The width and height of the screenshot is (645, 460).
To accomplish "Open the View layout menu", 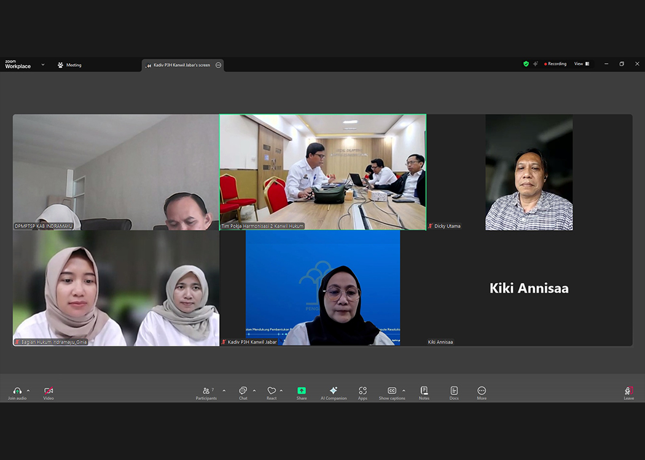I will [581, 64].
